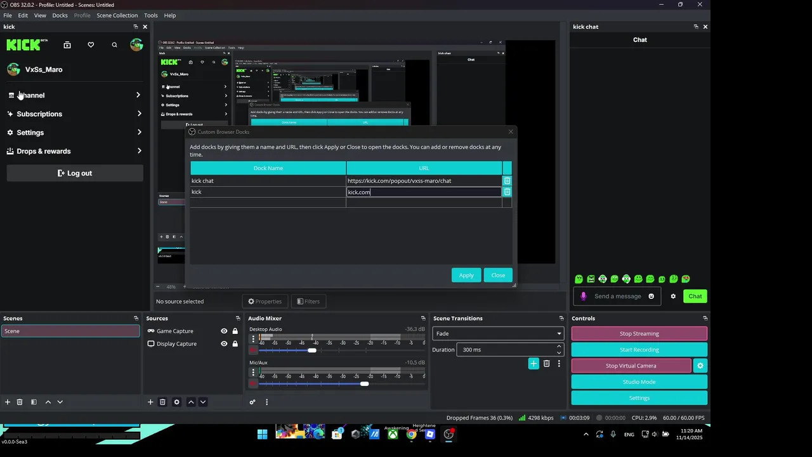This screenshot has height=457, width=812.
Task: Open scene filters in the Scenes toolbar
Action: coord(34,402)
